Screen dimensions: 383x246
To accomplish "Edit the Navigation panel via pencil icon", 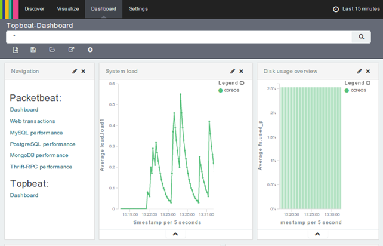I will (75, 71).
